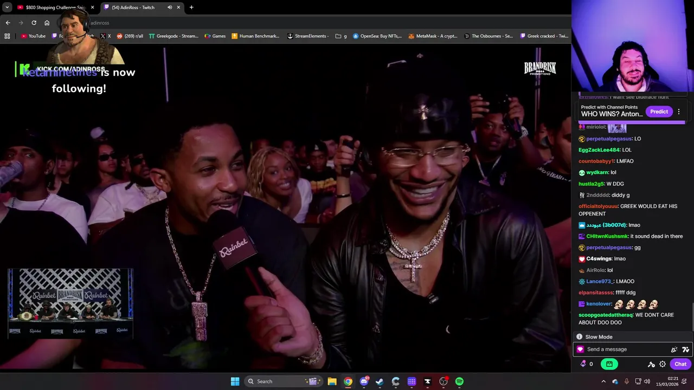Open the StreamElements bookmark
The height and width of the screenshot is (390, 694).
tap(307, 36)
